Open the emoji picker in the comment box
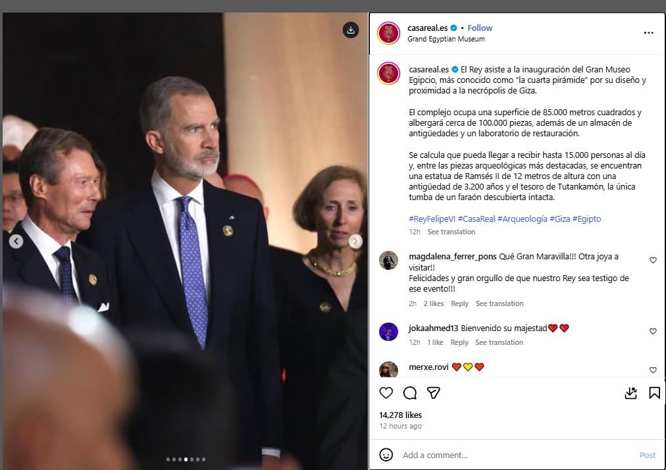Screen dimensions: 666x470 386,455
